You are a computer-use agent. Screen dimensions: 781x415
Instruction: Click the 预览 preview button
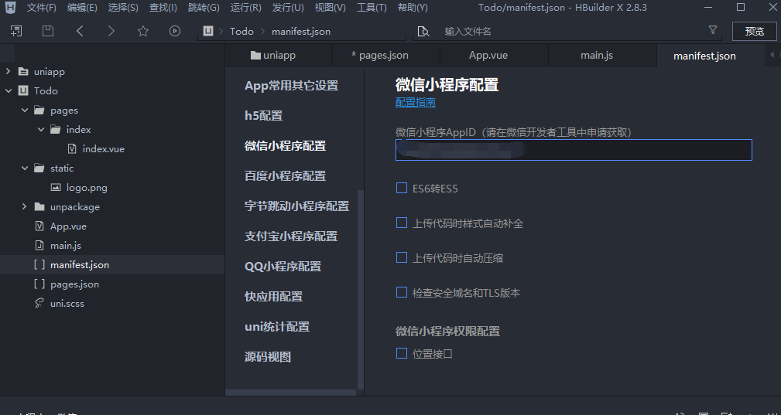(754, 32)
